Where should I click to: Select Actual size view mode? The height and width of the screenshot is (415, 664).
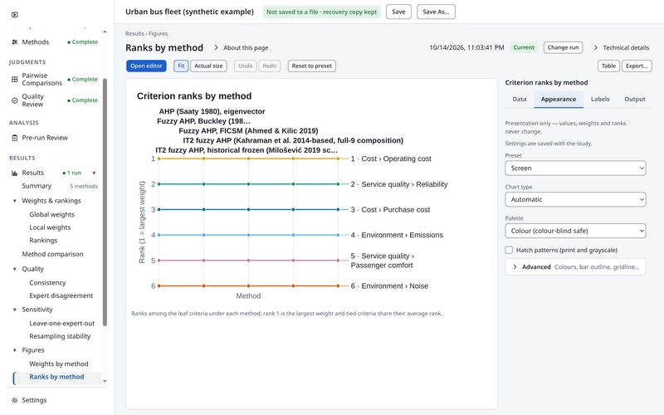[x=208, y=66]
